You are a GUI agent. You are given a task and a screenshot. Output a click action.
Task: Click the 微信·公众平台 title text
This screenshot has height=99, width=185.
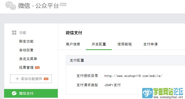(x=38, y=6)
